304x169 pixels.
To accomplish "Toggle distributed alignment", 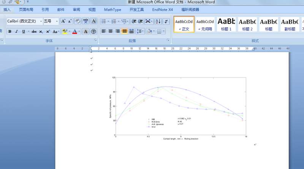I will (x=131, y=31).
